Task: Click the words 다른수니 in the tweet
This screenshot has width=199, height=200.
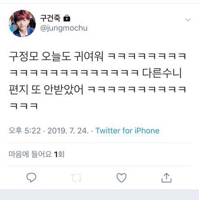Action: 162,73
